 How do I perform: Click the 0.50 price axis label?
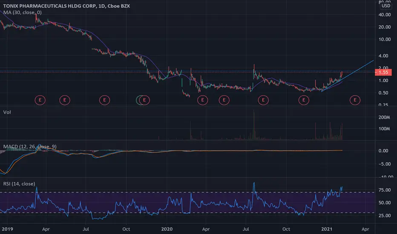(383, 93)
